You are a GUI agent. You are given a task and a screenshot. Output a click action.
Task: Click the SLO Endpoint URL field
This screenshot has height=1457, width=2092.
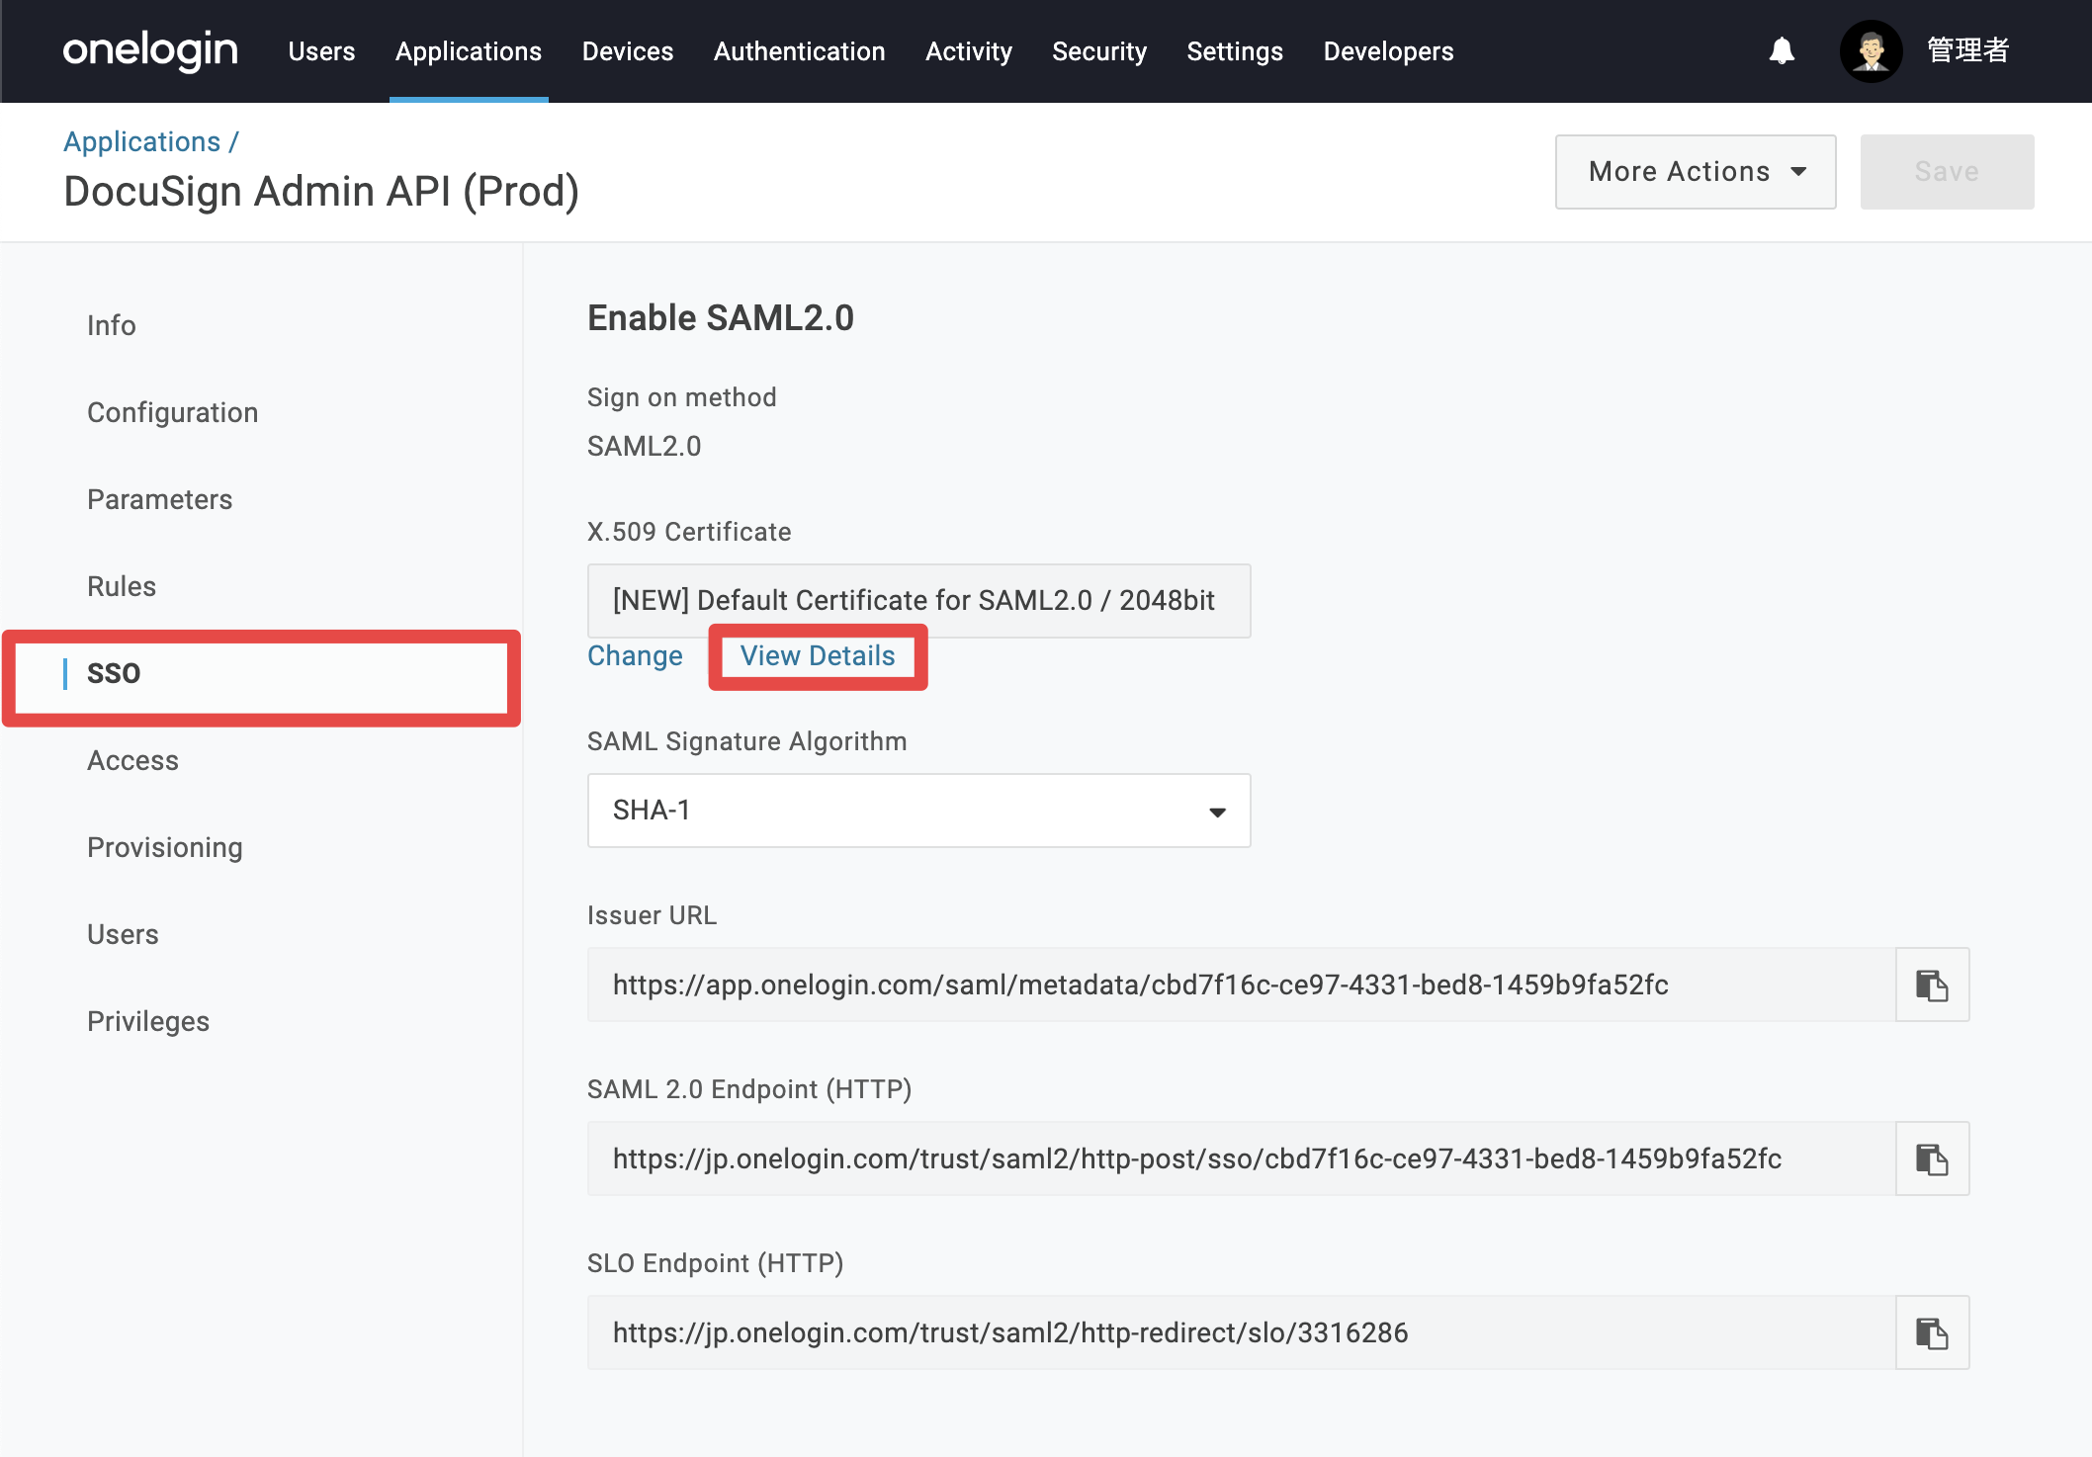click(x=1242, y=1332)
